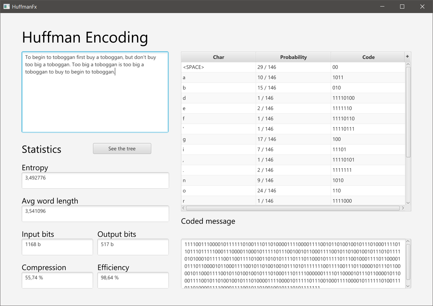The image size is (433, 306).
Task: Click the table's vertical scrollbar thumb
Action: click(408, 112)
